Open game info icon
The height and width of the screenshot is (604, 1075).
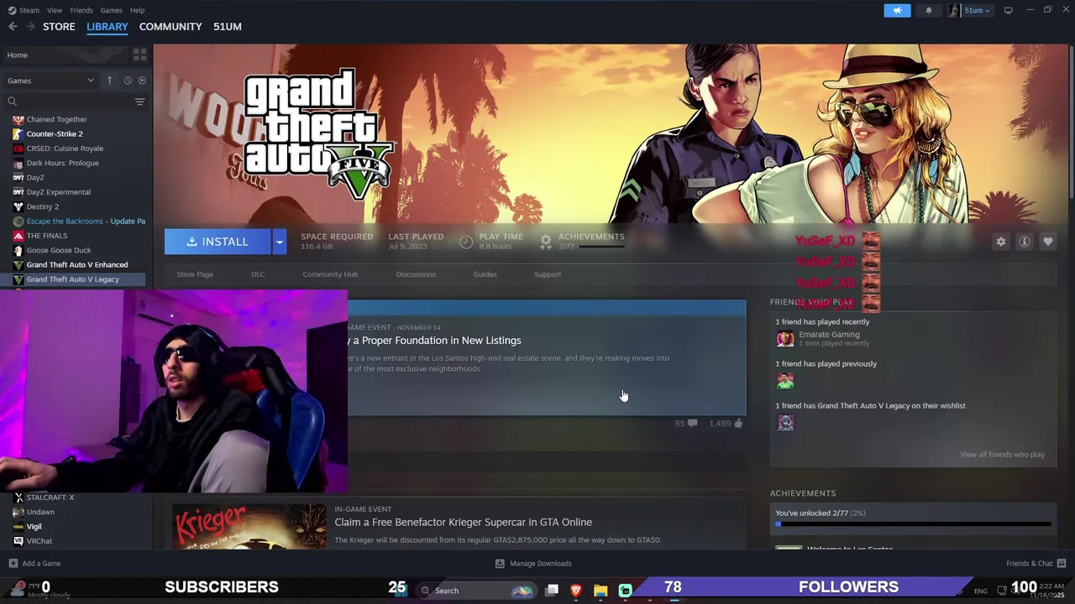pyautogui.click(x=1024, y=242)
